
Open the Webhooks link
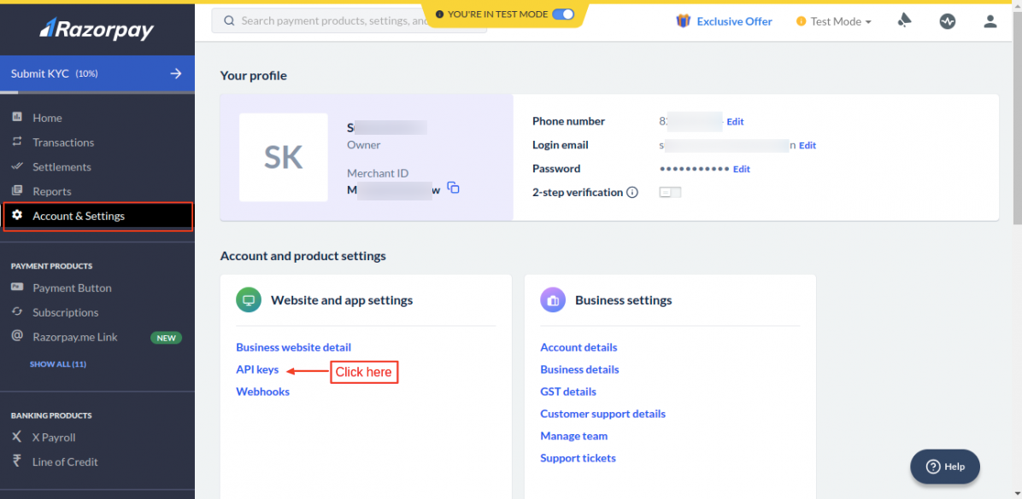[262, 392]
